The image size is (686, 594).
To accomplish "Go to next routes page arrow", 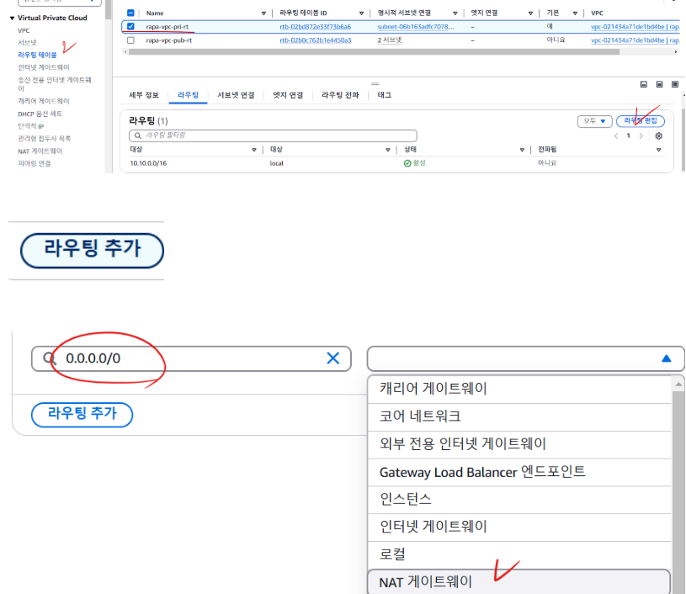I will tap(641, 136).
